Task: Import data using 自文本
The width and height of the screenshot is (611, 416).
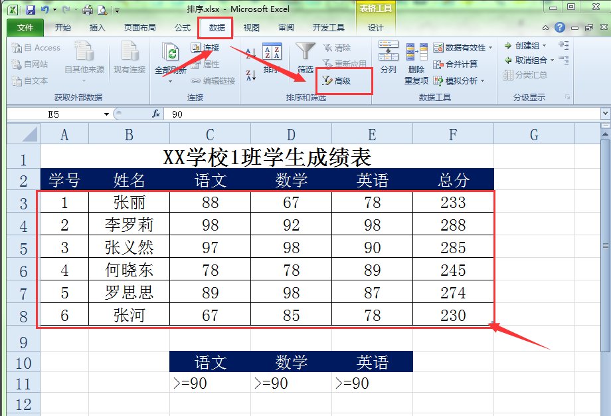Action: [30, 80]
